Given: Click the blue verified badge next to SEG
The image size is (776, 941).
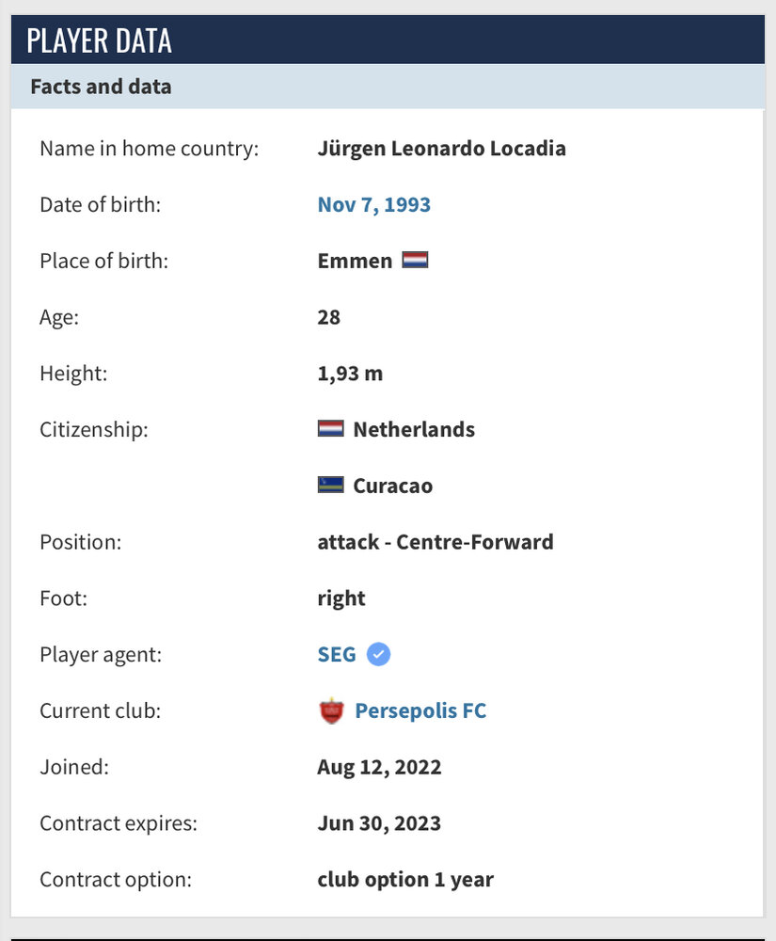Looking at the screenshot, I should pos(378,654).
